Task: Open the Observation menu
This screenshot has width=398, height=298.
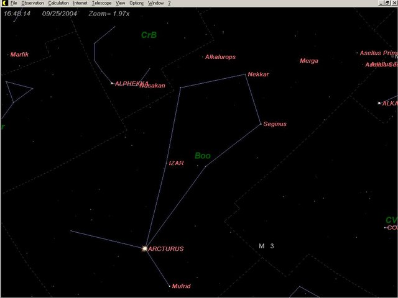Action: pyautogui.click(x=32, y=3)
